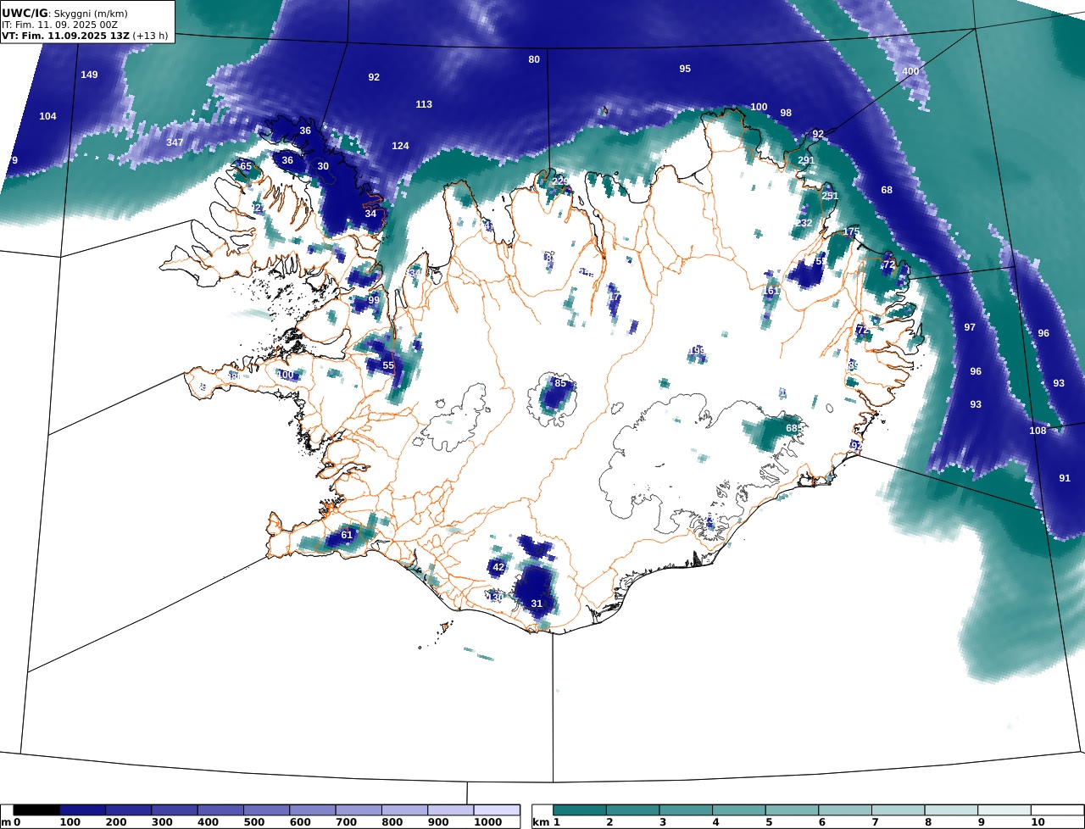Click the dark teal 1–2 km legend swatch
Image resolution: width=1085 pixels, height=829 pixels.
click(x=580, y=810)
